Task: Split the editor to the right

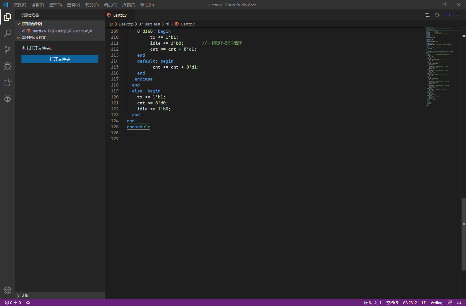Action: point(448,15)
